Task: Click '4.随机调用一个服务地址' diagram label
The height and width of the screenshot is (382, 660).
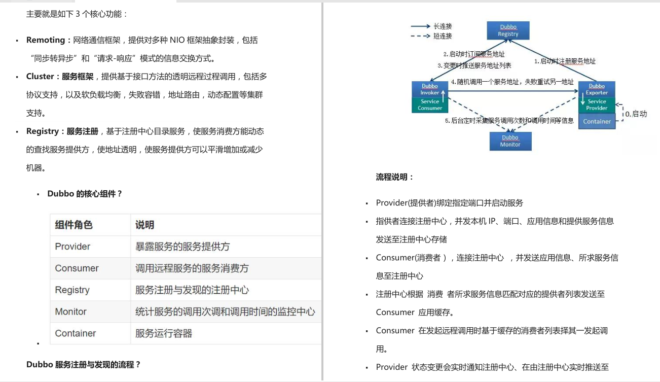Action: (x=486, y=82)
